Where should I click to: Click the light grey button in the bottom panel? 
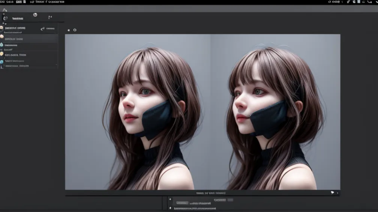tap(182, 203)
